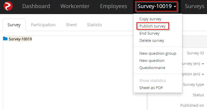Click the red application logo icon
Image resolution: width=207 pixels, height=110 pixels.
pyautogui.click(x=8, y=6)
